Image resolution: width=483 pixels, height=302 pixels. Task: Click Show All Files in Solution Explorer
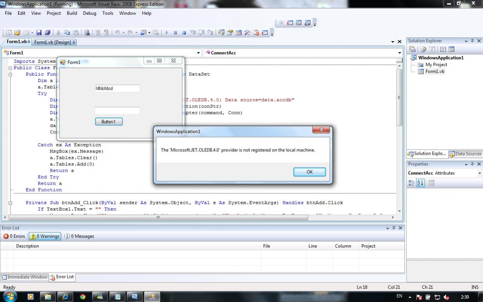[423, 49]
